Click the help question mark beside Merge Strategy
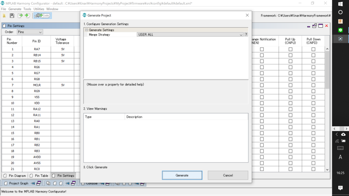The height and width of the screenshot is (196, 349). (246, 35)
